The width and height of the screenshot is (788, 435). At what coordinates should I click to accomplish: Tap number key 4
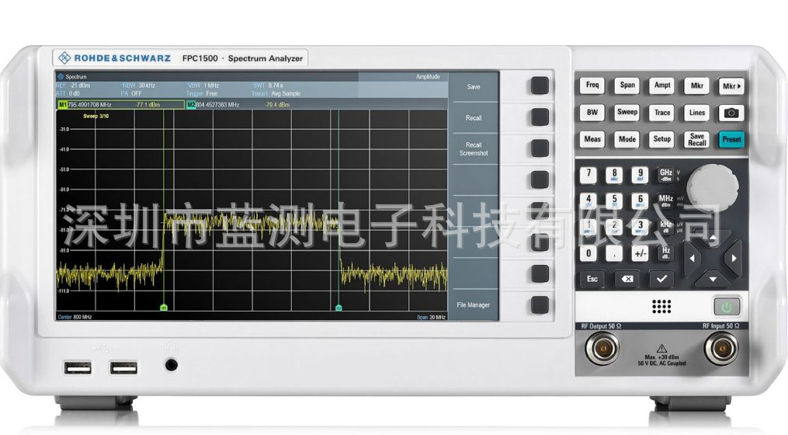[588, 201]
